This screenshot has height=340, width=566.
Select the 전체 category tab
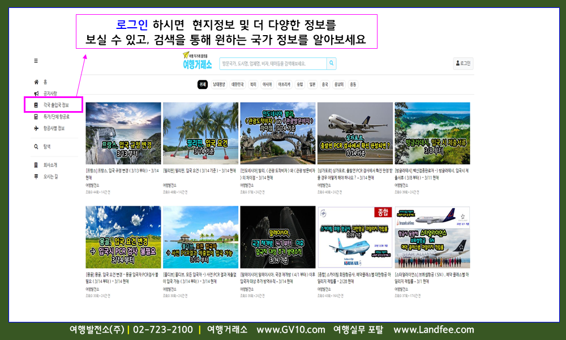point(203,84)
